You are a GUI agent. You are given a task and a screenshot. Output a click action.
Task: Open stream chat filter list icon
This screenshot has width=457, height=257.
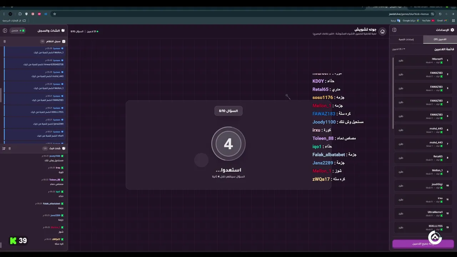pos(4,148)
